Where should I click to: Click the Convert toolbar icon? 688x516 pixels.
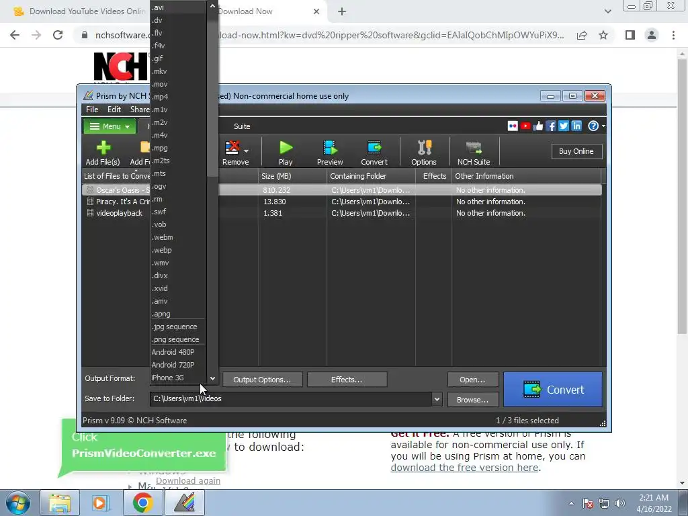click(x=374, y=148)
